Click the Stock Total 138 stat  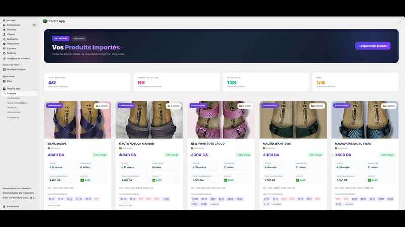coord(266,82)
